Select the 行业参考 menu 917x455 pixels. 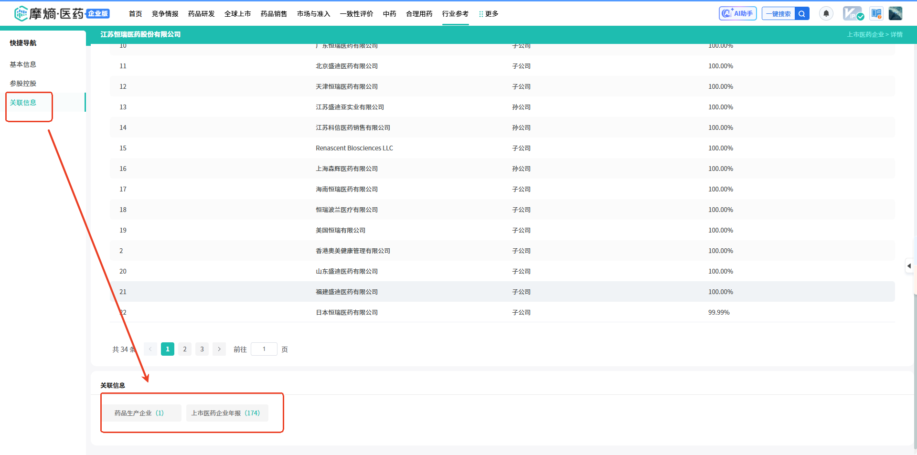(456, 14)
